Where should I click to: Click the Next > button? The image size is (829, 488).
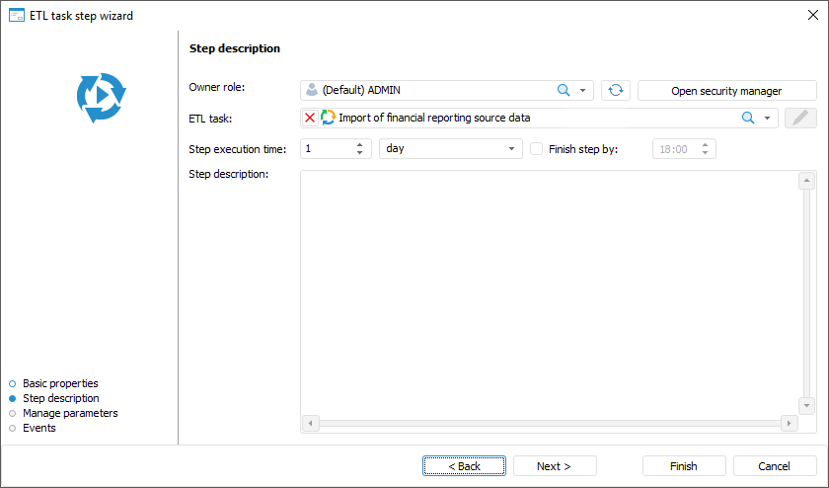coord(554,465)
